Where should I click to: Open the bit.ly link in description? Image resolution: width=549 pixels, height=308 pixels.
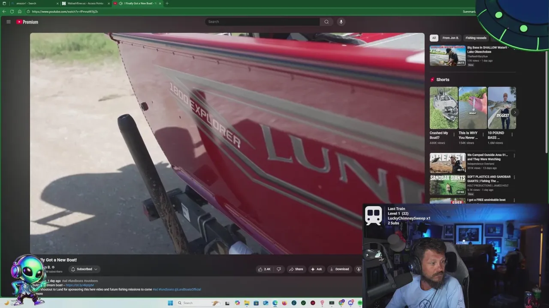(x=79, y=285)
